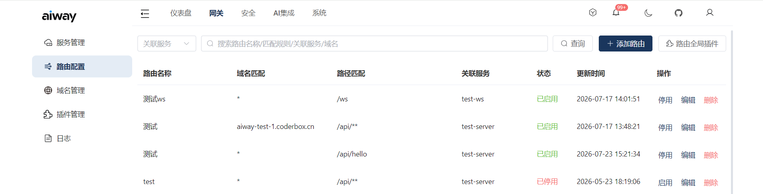Focus the route search input field
Image resolution: width=763 pixels, height=194 pixels.
[x=374, y=44]
